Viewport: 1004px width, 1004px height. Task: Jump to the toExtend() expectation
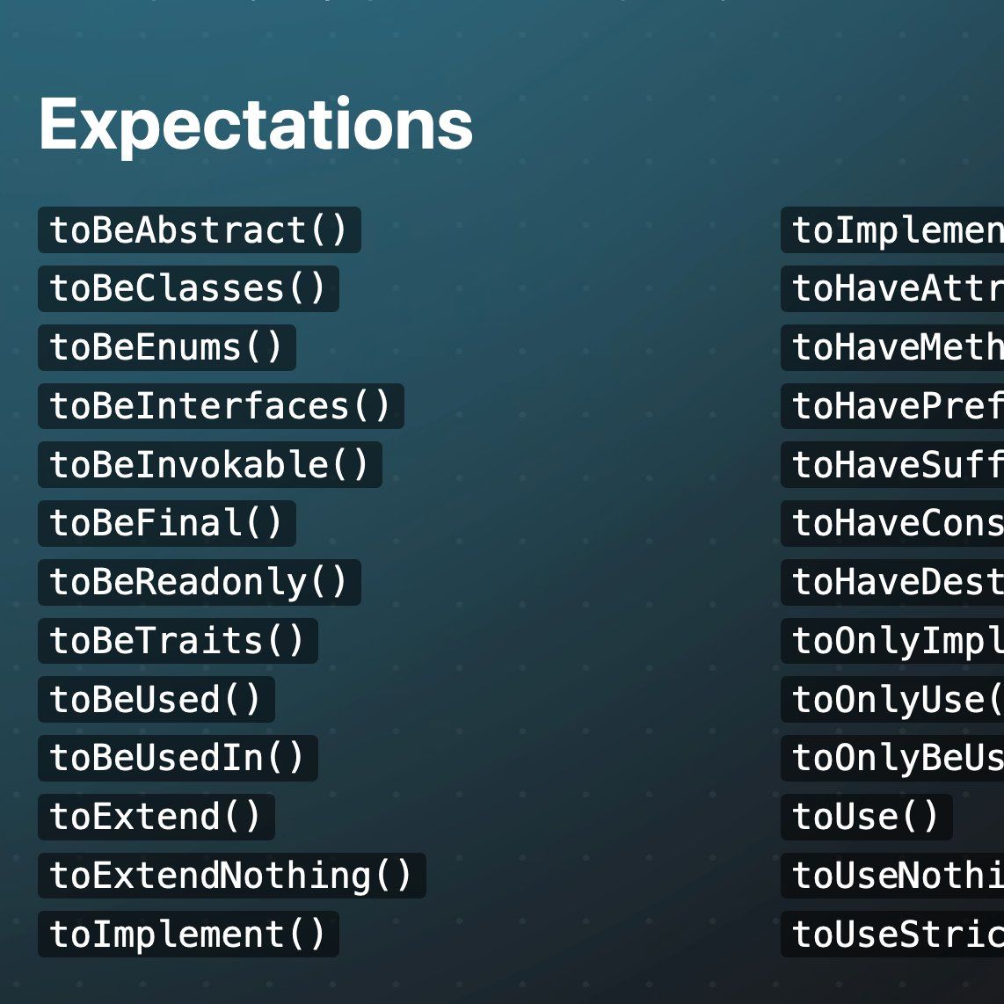click(156, 817)
